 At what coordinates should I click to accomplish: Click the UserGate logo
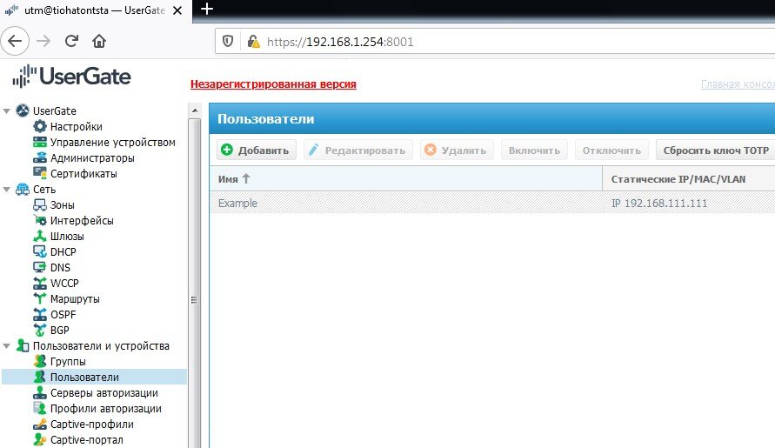pyautogui.click(x=71, y=77)
